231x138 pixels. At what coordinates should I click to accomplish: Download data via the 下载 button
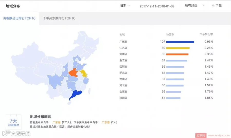217,6
